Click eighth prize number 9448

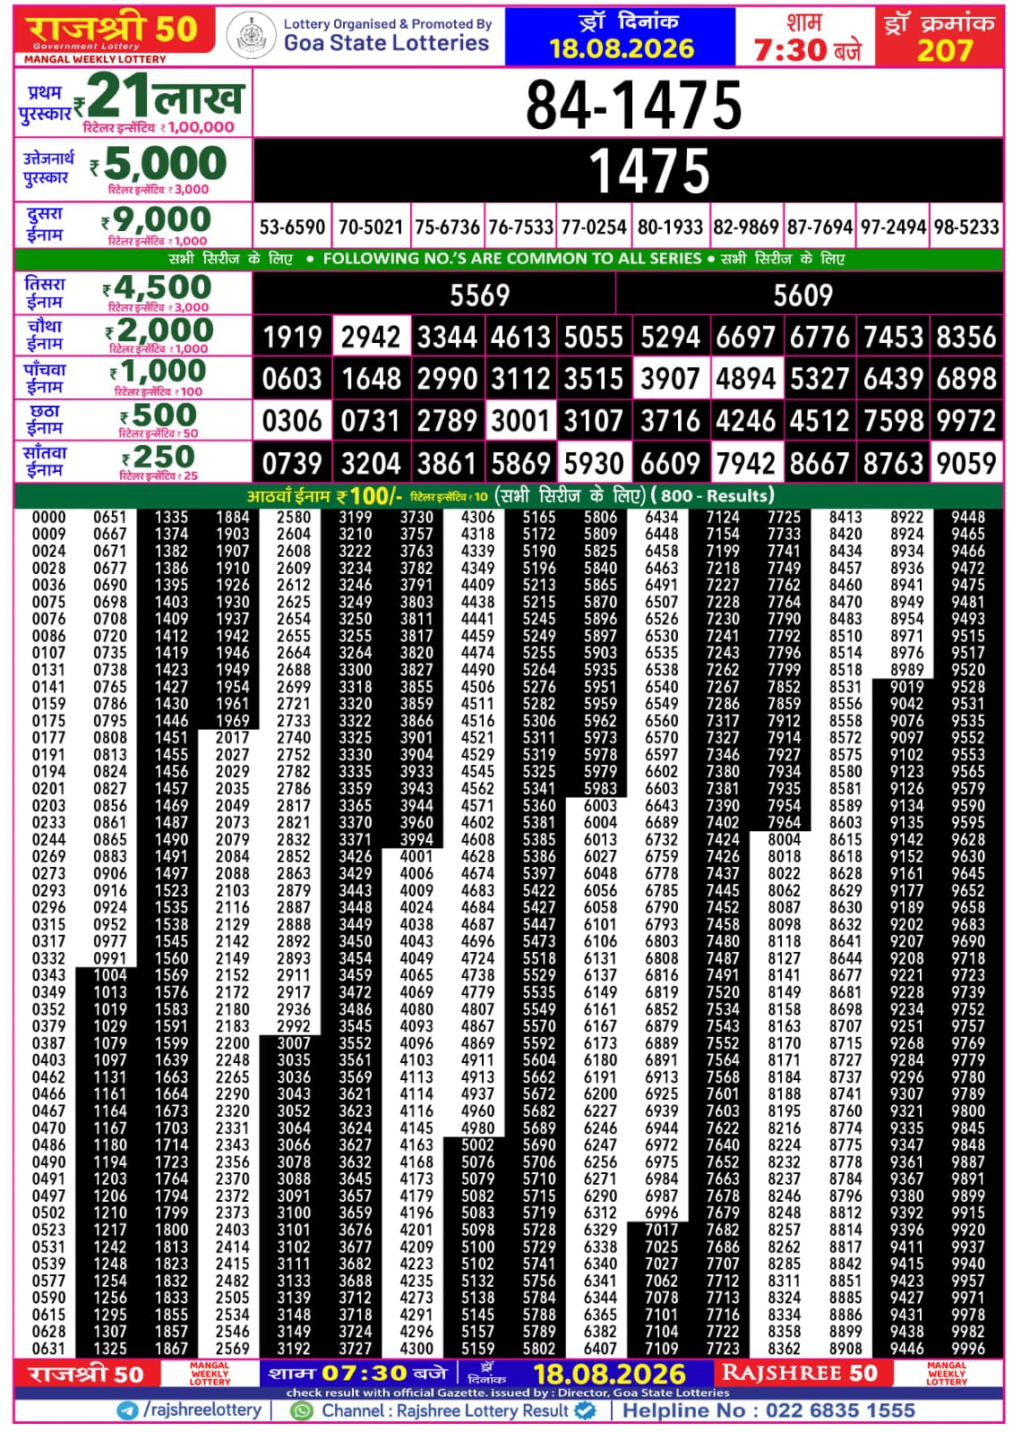point(968,517)
